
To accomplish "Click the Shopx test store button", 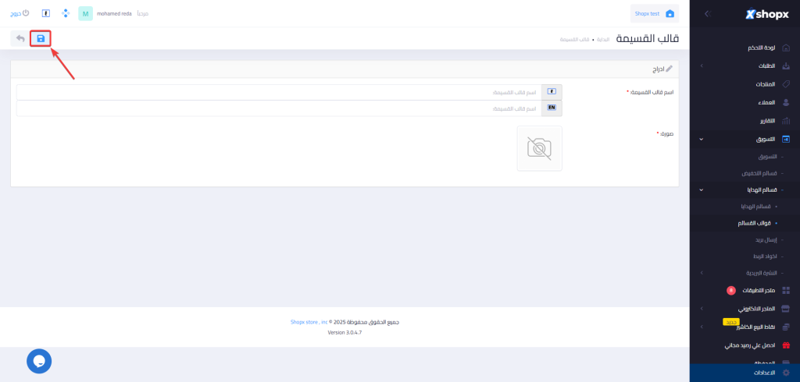I will click(x=654, y=13).
